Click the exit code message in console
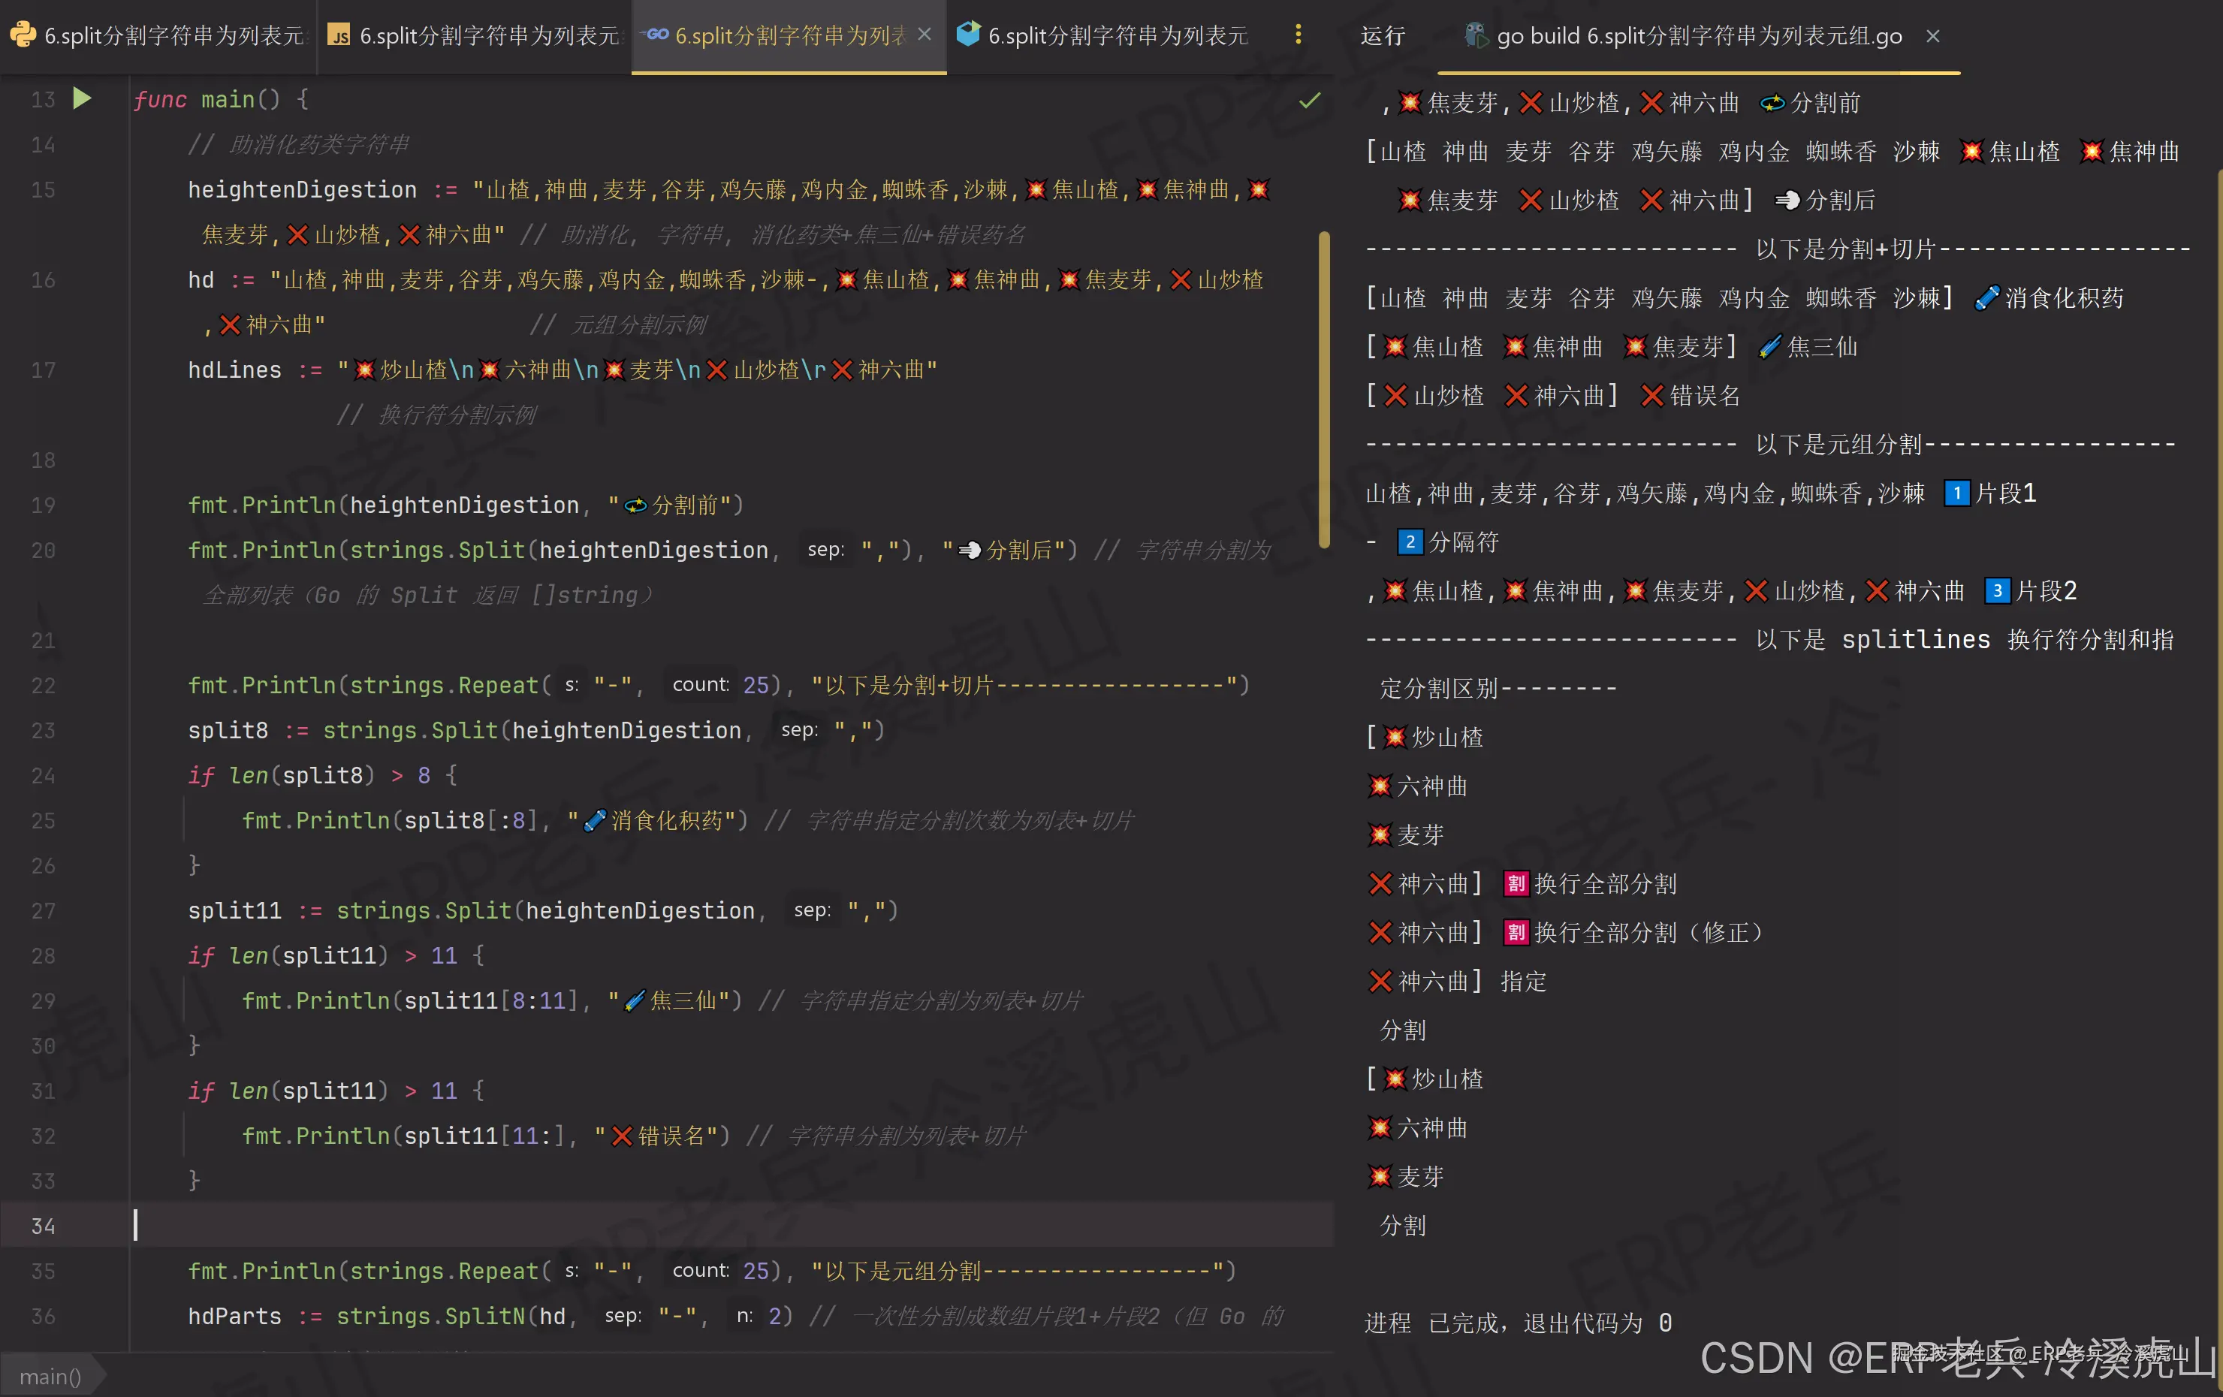 1518,1322
